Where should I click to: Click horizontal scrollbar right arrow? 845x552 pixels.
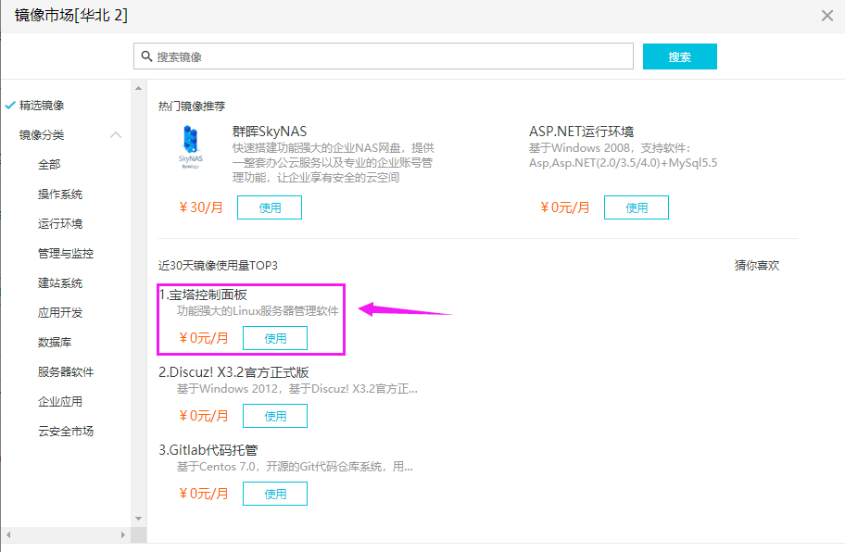(x=123, y=534)
